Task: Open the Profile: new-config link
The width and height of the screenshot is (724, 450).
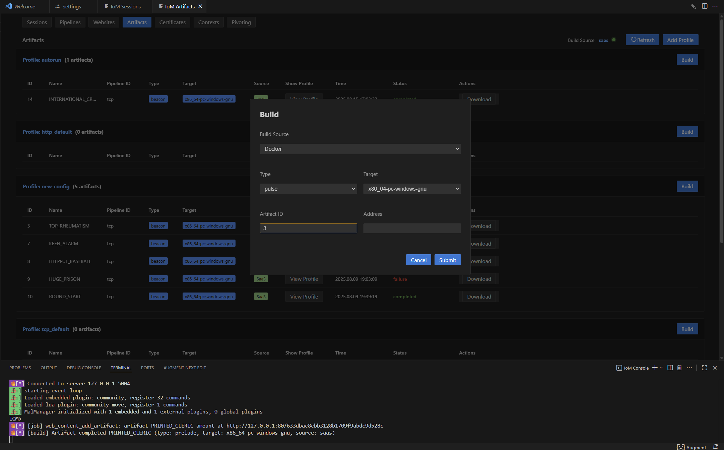Action: [x=46, y=186]
